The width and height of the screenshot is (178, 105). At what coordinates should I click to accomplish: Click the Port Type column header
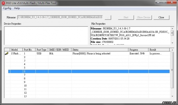pyautogui.click(x=42, y=50)
